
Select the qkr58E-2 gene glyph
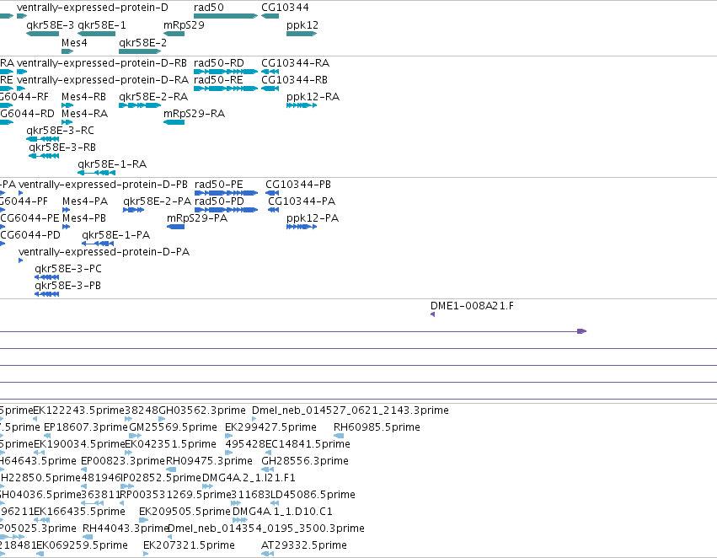point(140,51)
